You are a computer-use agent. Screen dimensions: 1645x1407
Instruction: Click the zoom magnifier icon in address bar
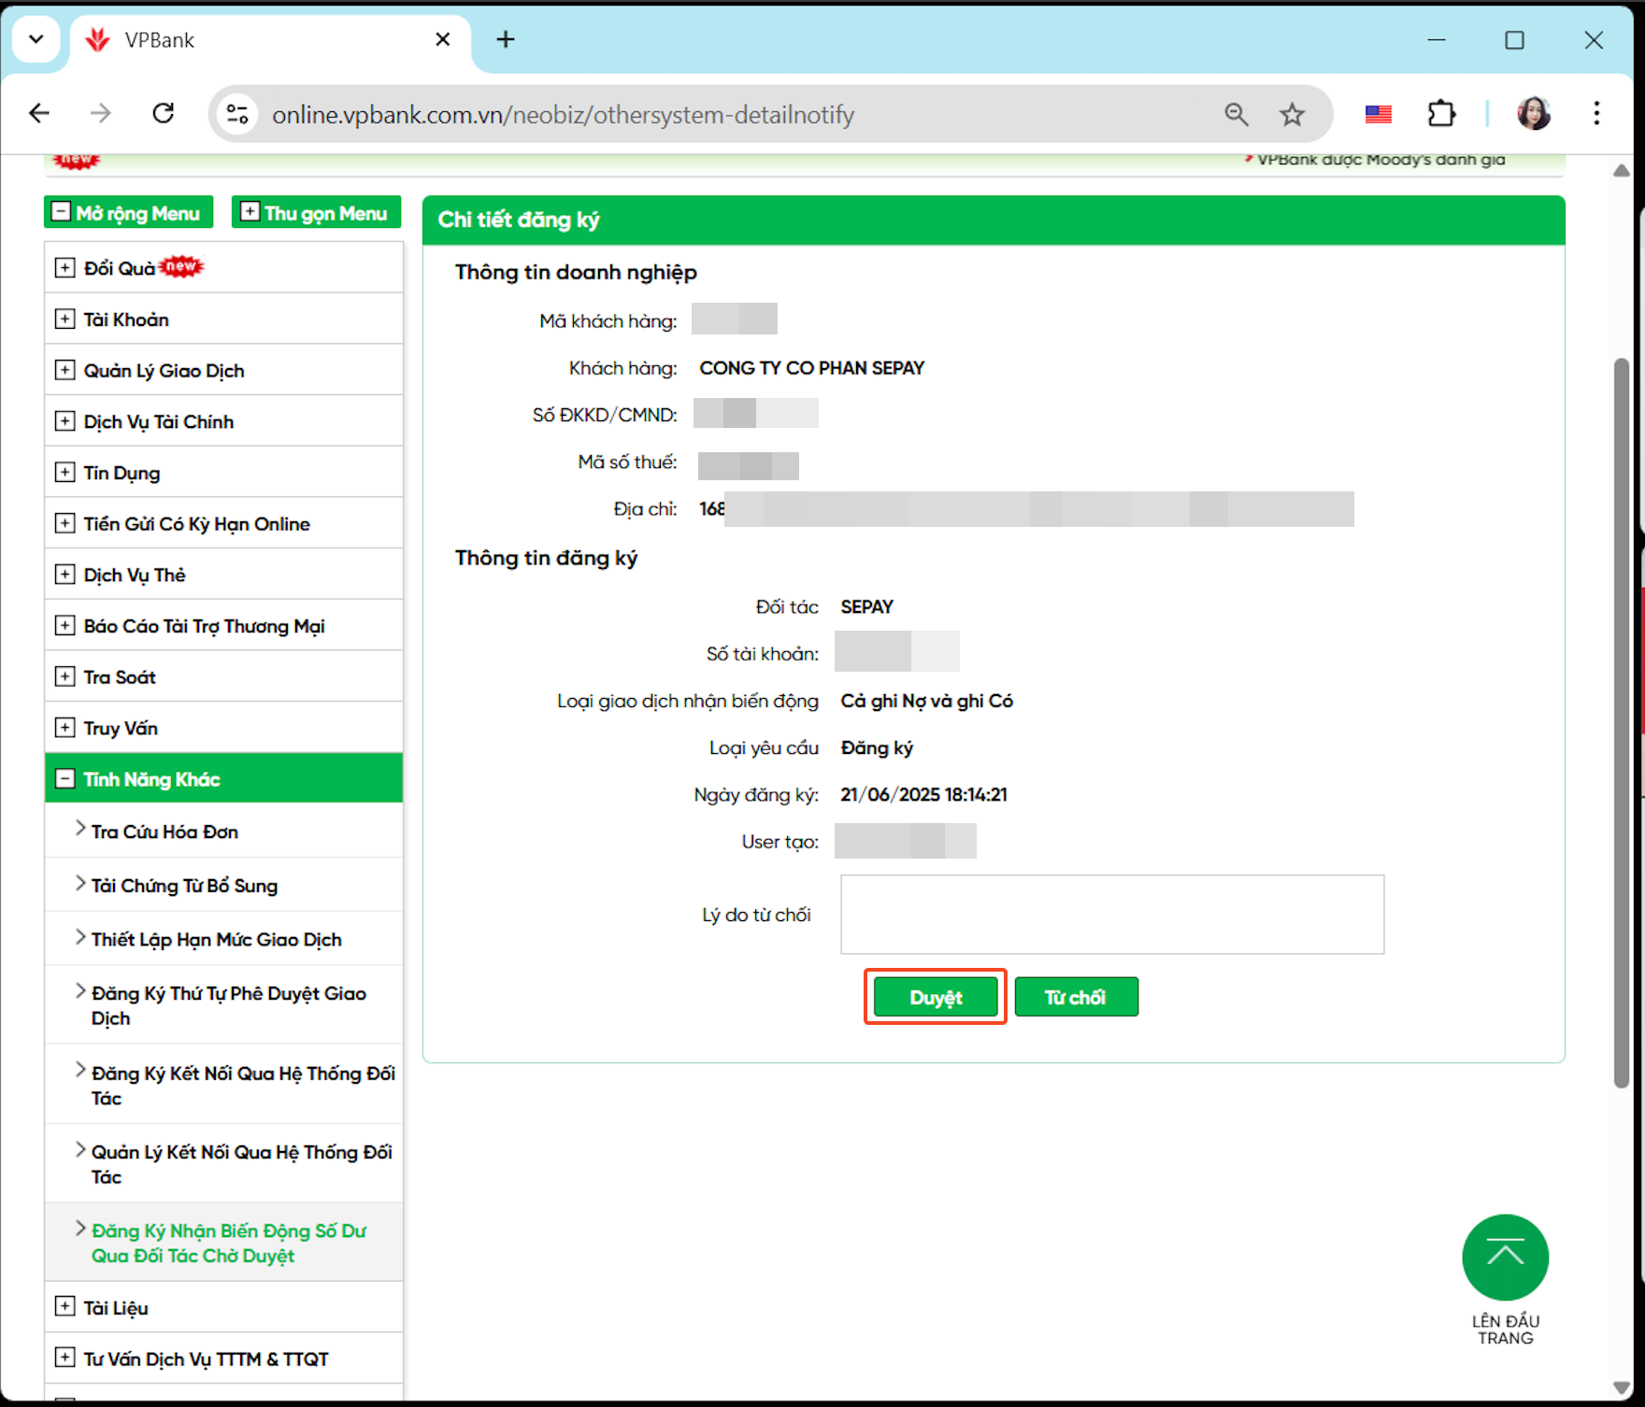pos(1236,114)
